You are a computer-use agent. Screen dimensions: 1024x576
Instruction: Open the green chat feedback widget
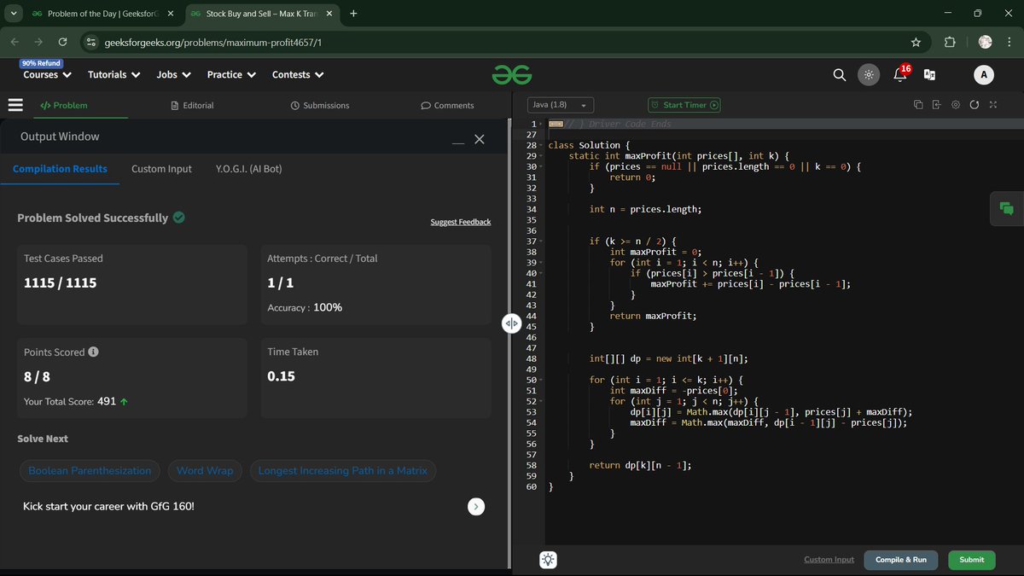pos(1007,209)
